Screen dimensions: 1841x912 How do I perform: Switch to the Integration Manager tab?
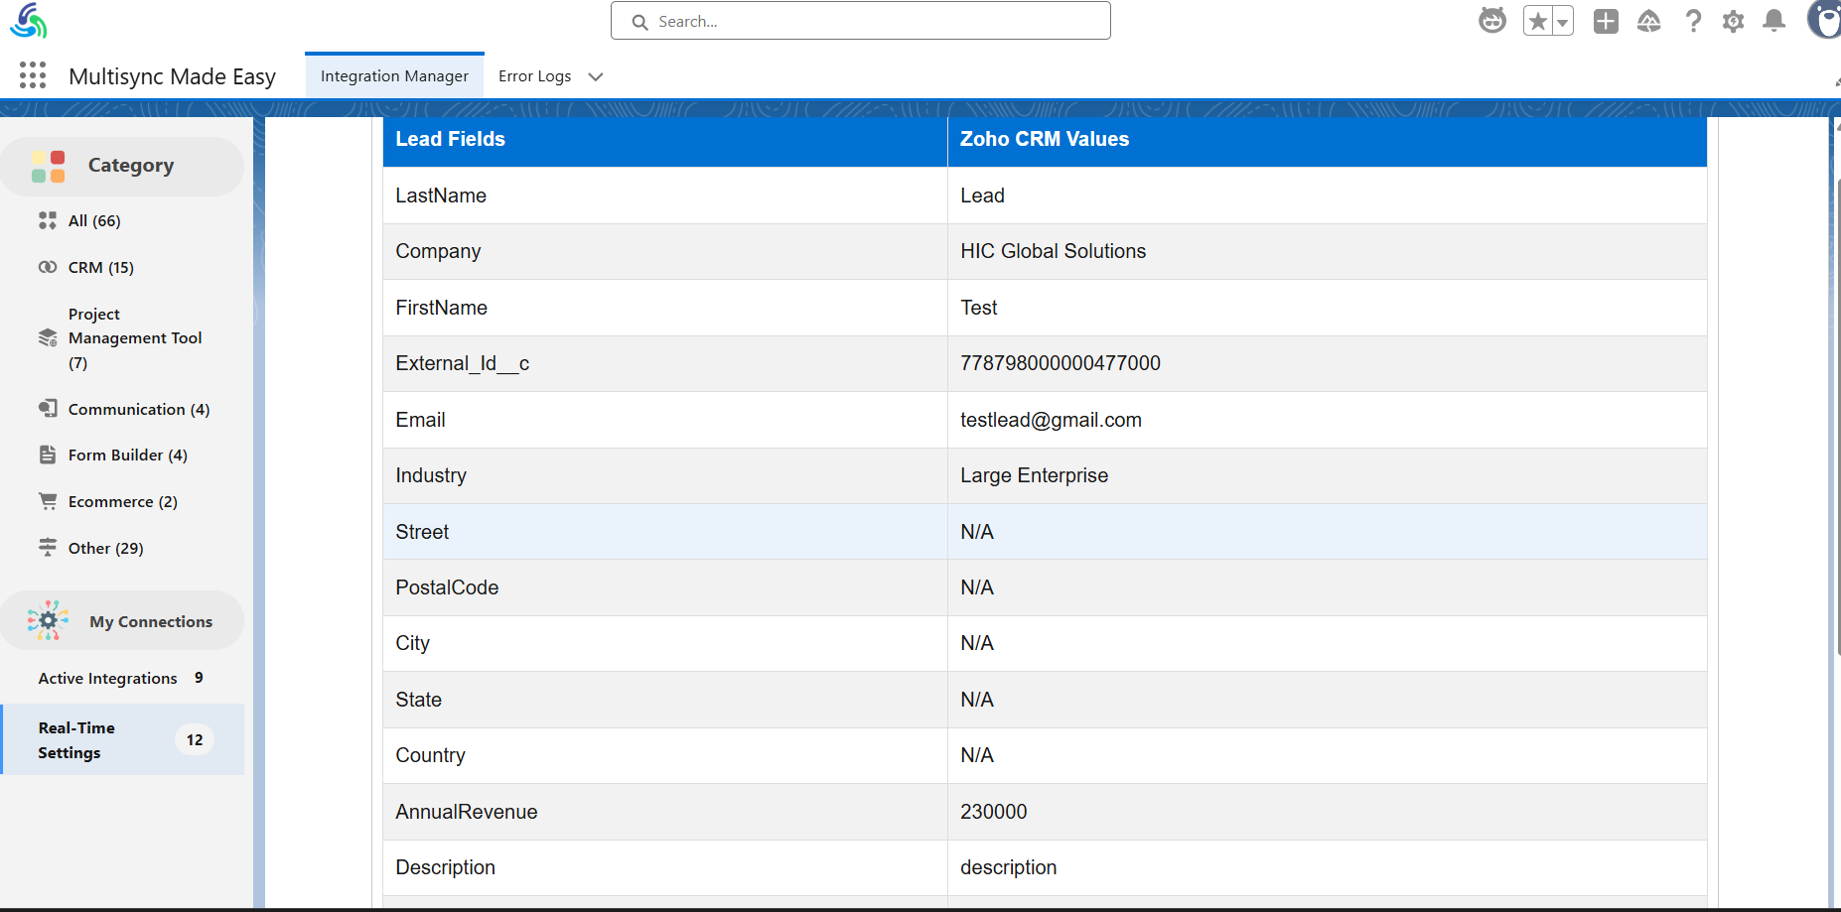394,76
